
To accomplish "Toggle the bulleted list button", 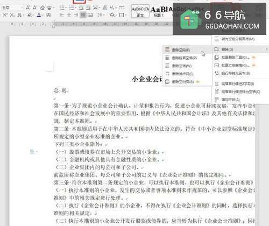I will [x=63, y=8].
